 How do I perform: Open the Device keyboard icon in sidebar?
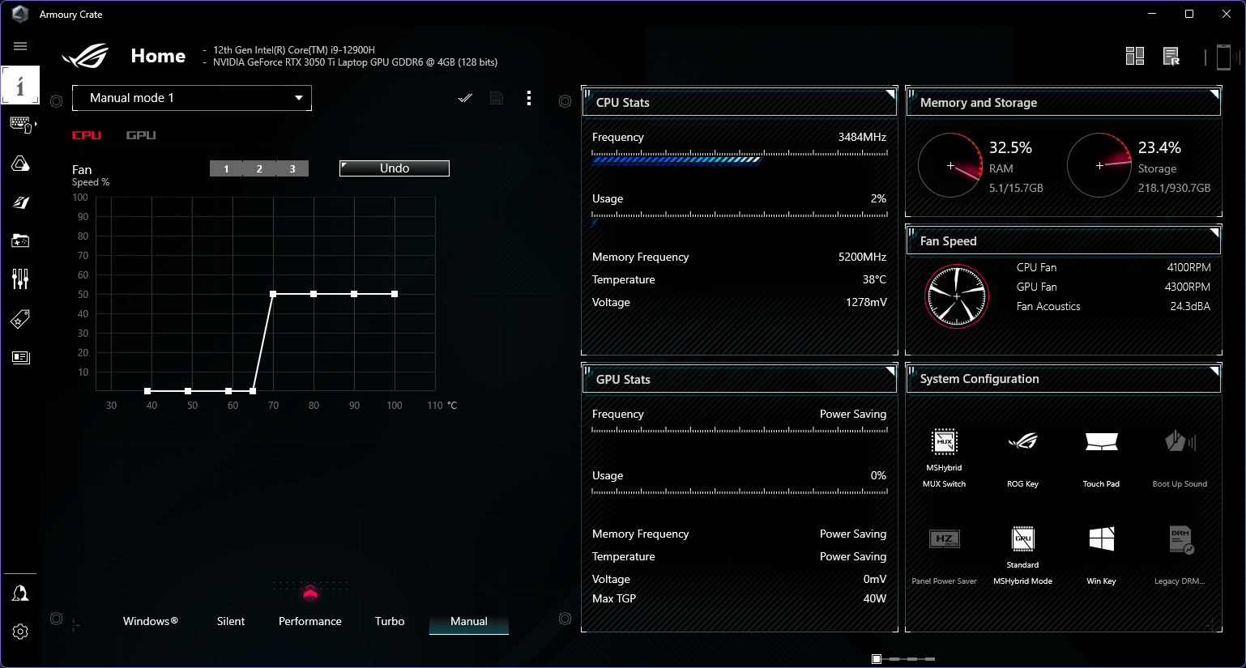pos(20,125)
